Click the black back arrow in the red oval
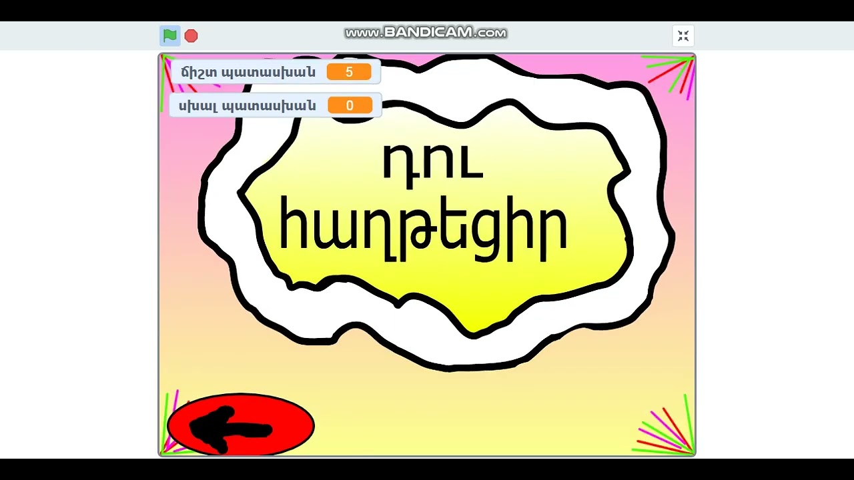The width and height of the screenshot is (854, 480). coord(230,427)
